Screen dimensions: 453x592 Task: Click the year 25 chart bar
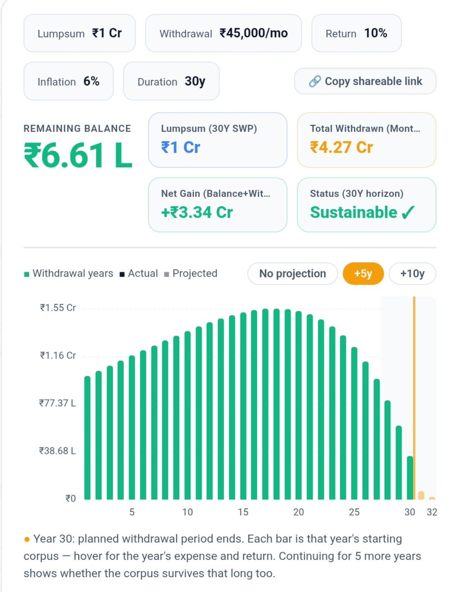click(x=354, y=423)
